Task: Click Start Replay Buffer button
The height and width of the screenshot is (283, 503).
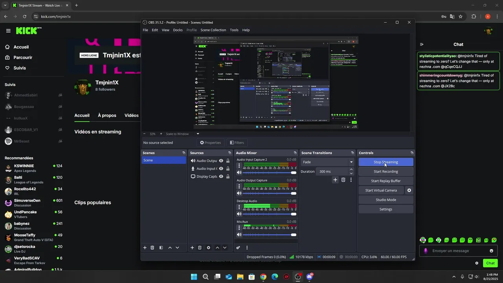Action: (x=386, y=181)
